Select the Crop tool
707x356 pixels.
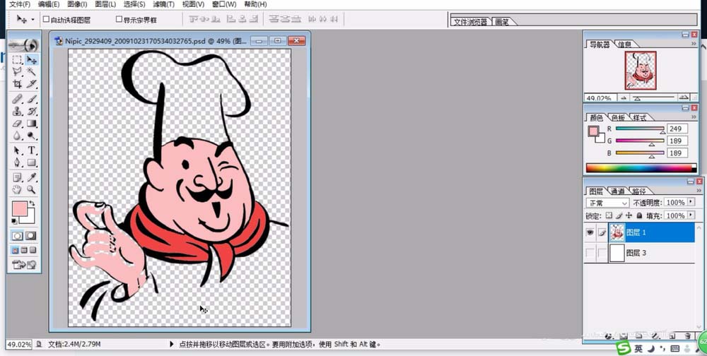tap(17, 84)
